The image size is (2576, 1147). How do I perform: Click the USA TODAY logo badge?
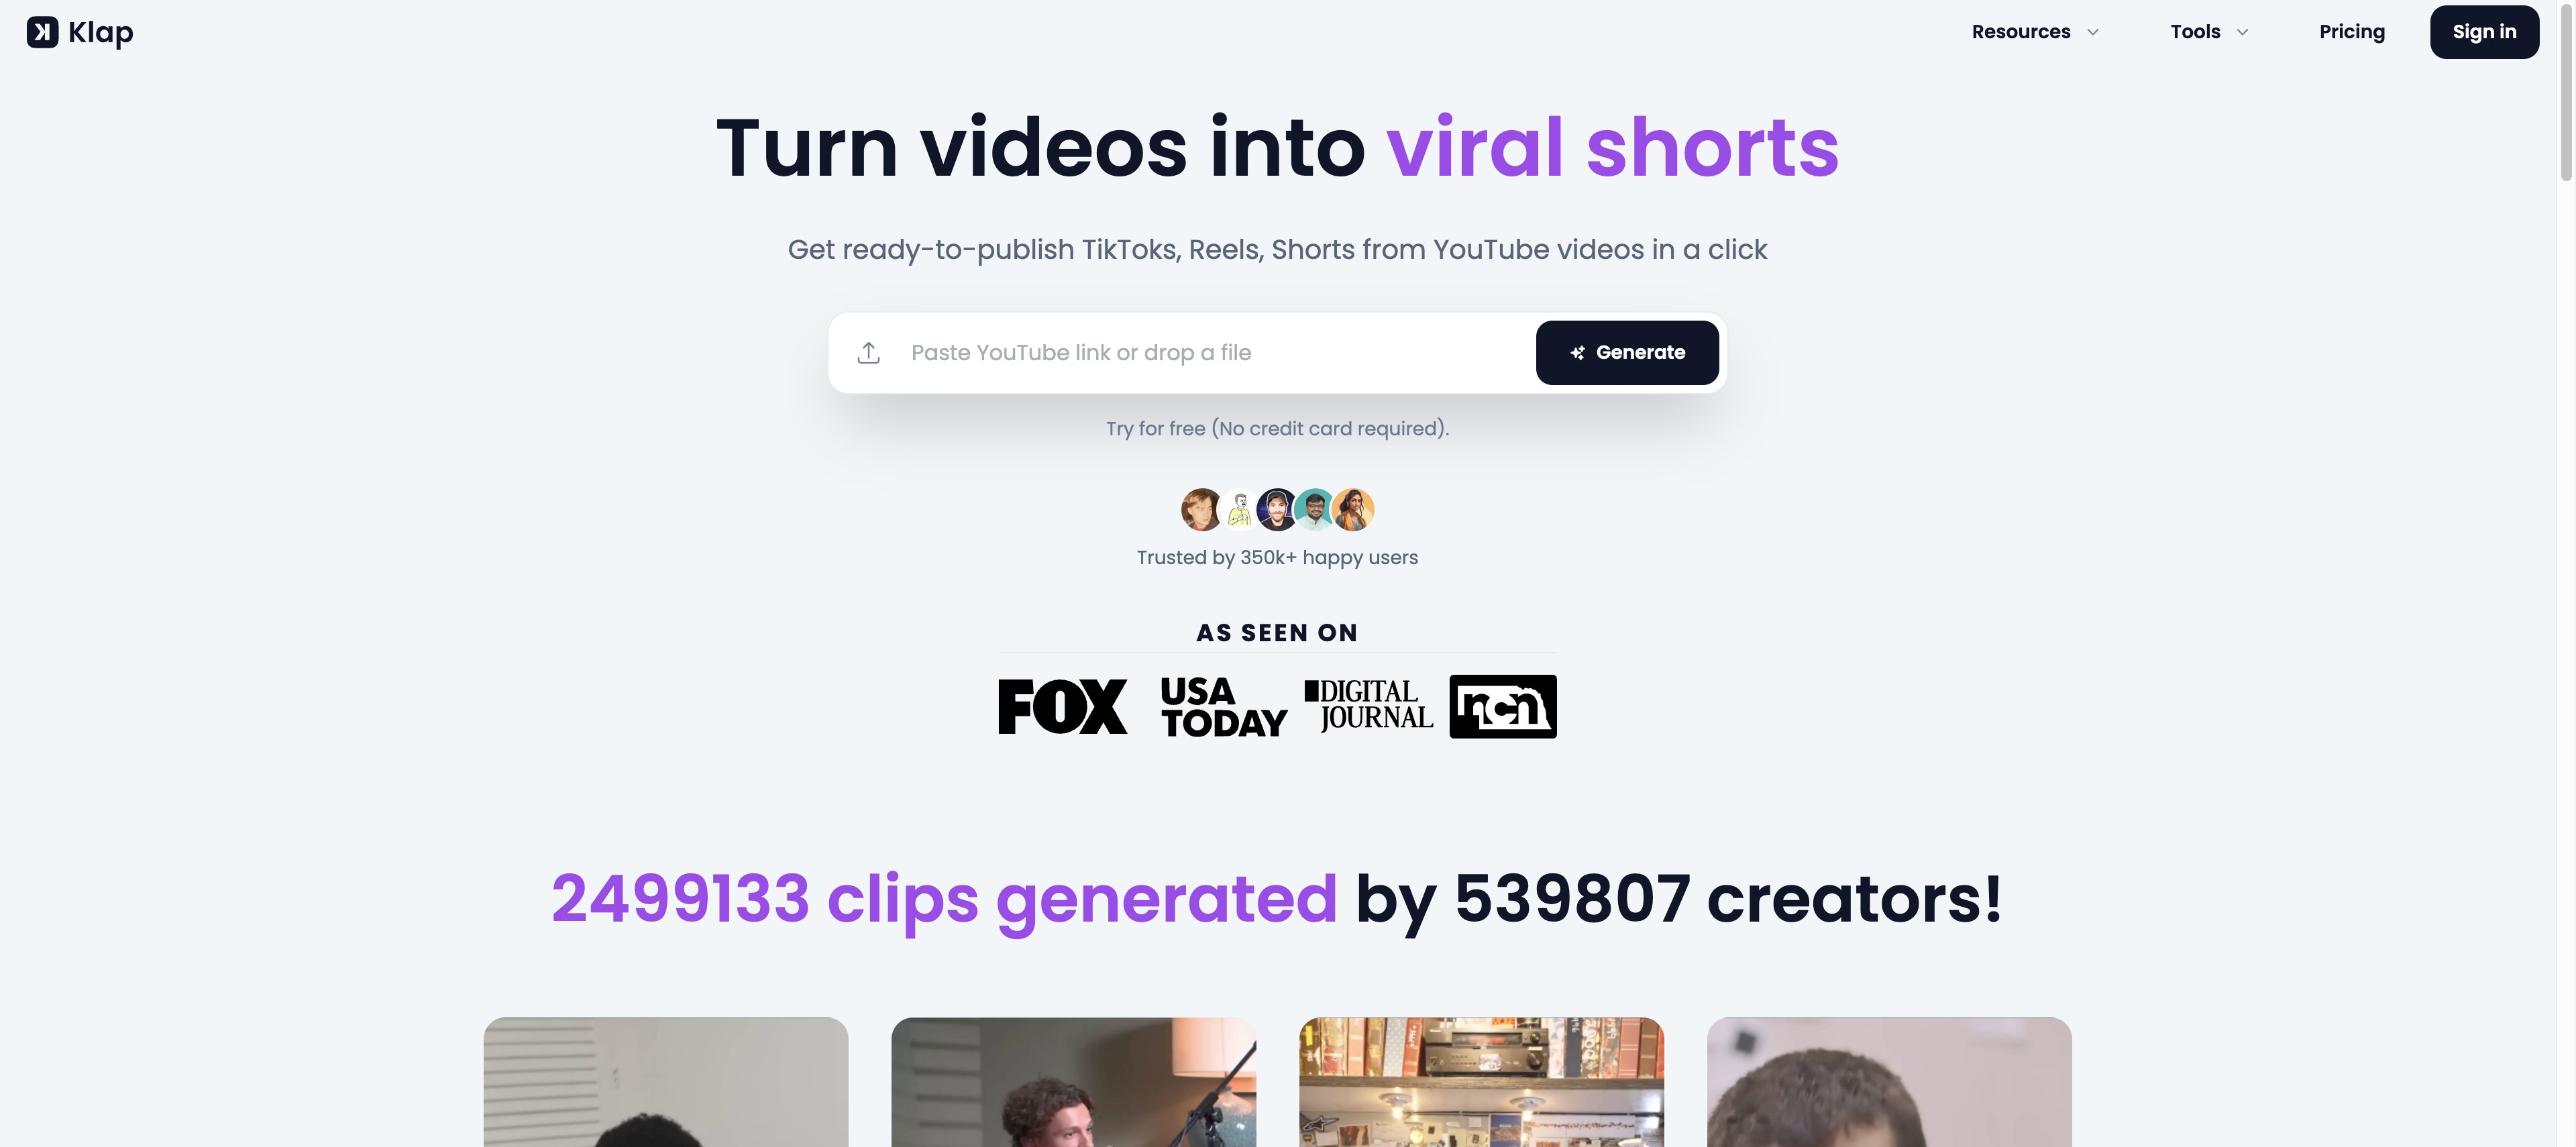point(1224,705)
